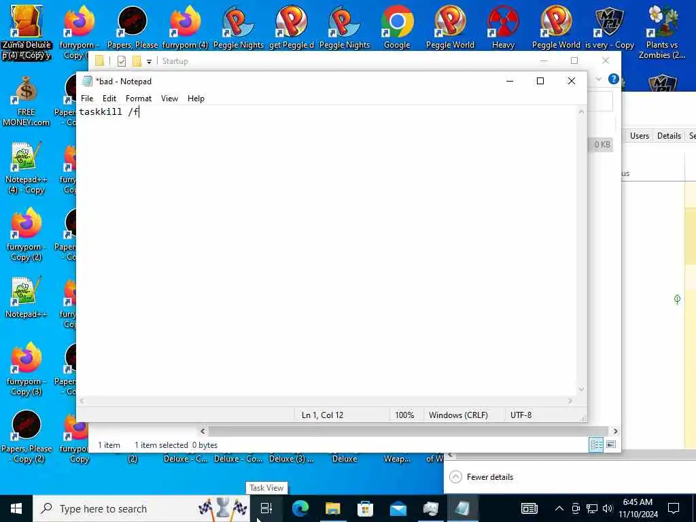Select the 'is very - Copy' desktop icon

click(x=609, y=27)
